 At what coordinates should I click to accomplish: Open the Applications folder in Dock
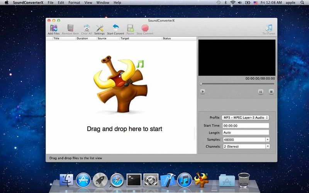[x=227, y=180]
